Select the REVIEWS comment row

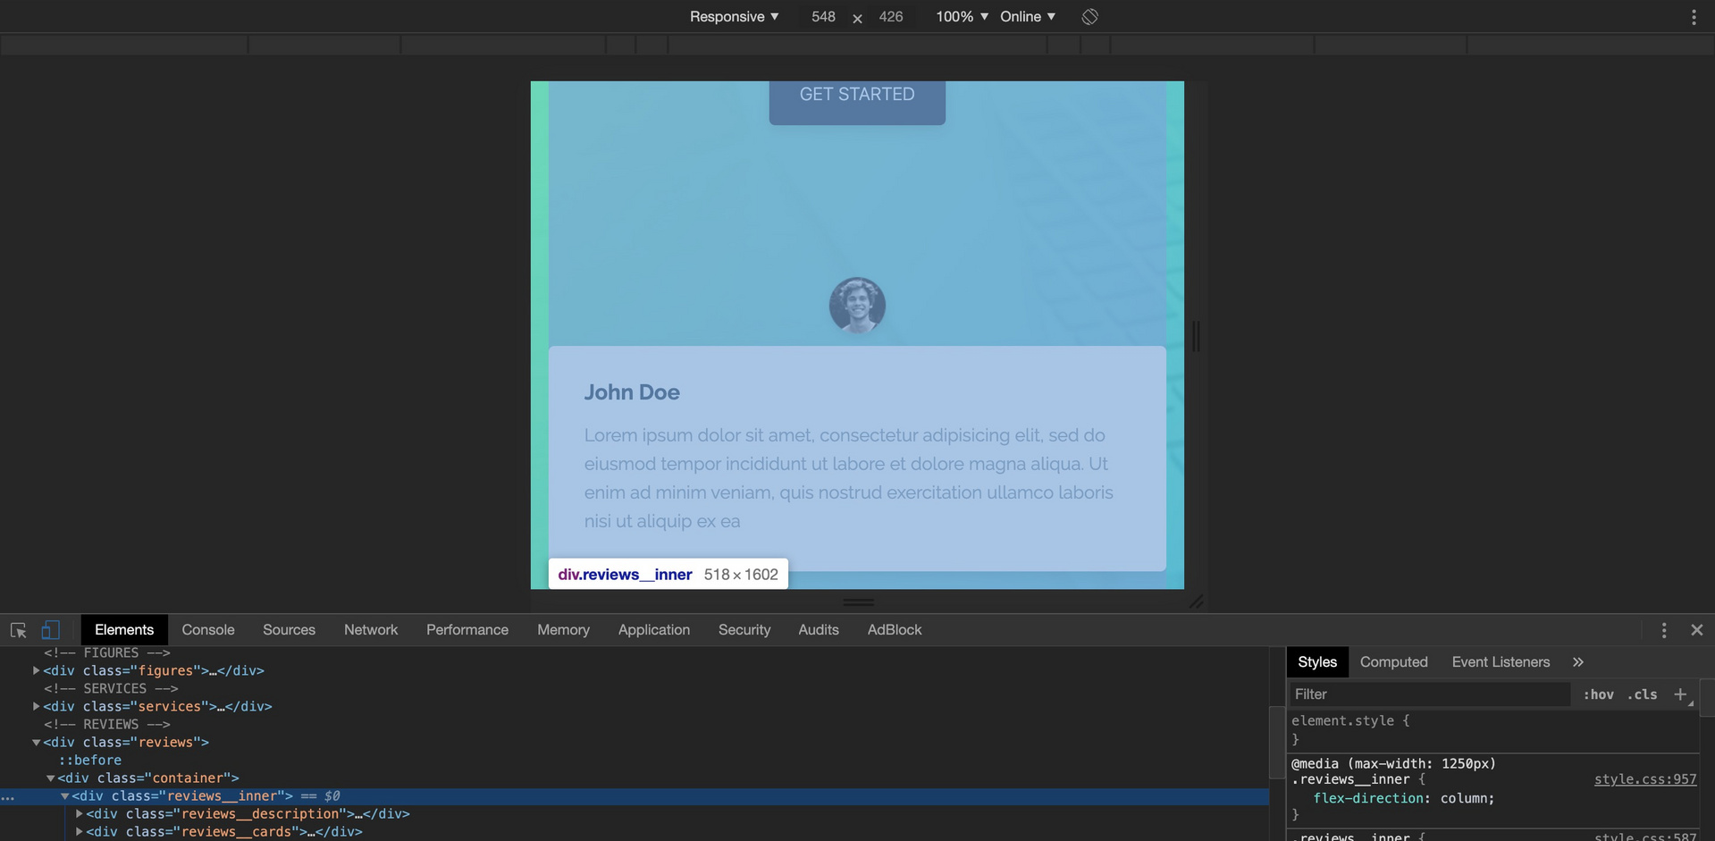[x=107, y=724]
